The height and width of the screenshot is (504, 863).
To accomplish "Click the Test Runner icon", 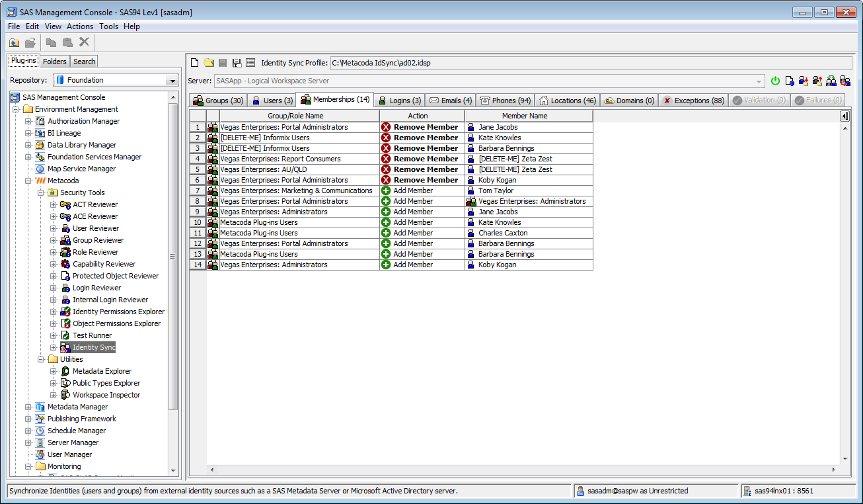I will [x=65, y=335].
